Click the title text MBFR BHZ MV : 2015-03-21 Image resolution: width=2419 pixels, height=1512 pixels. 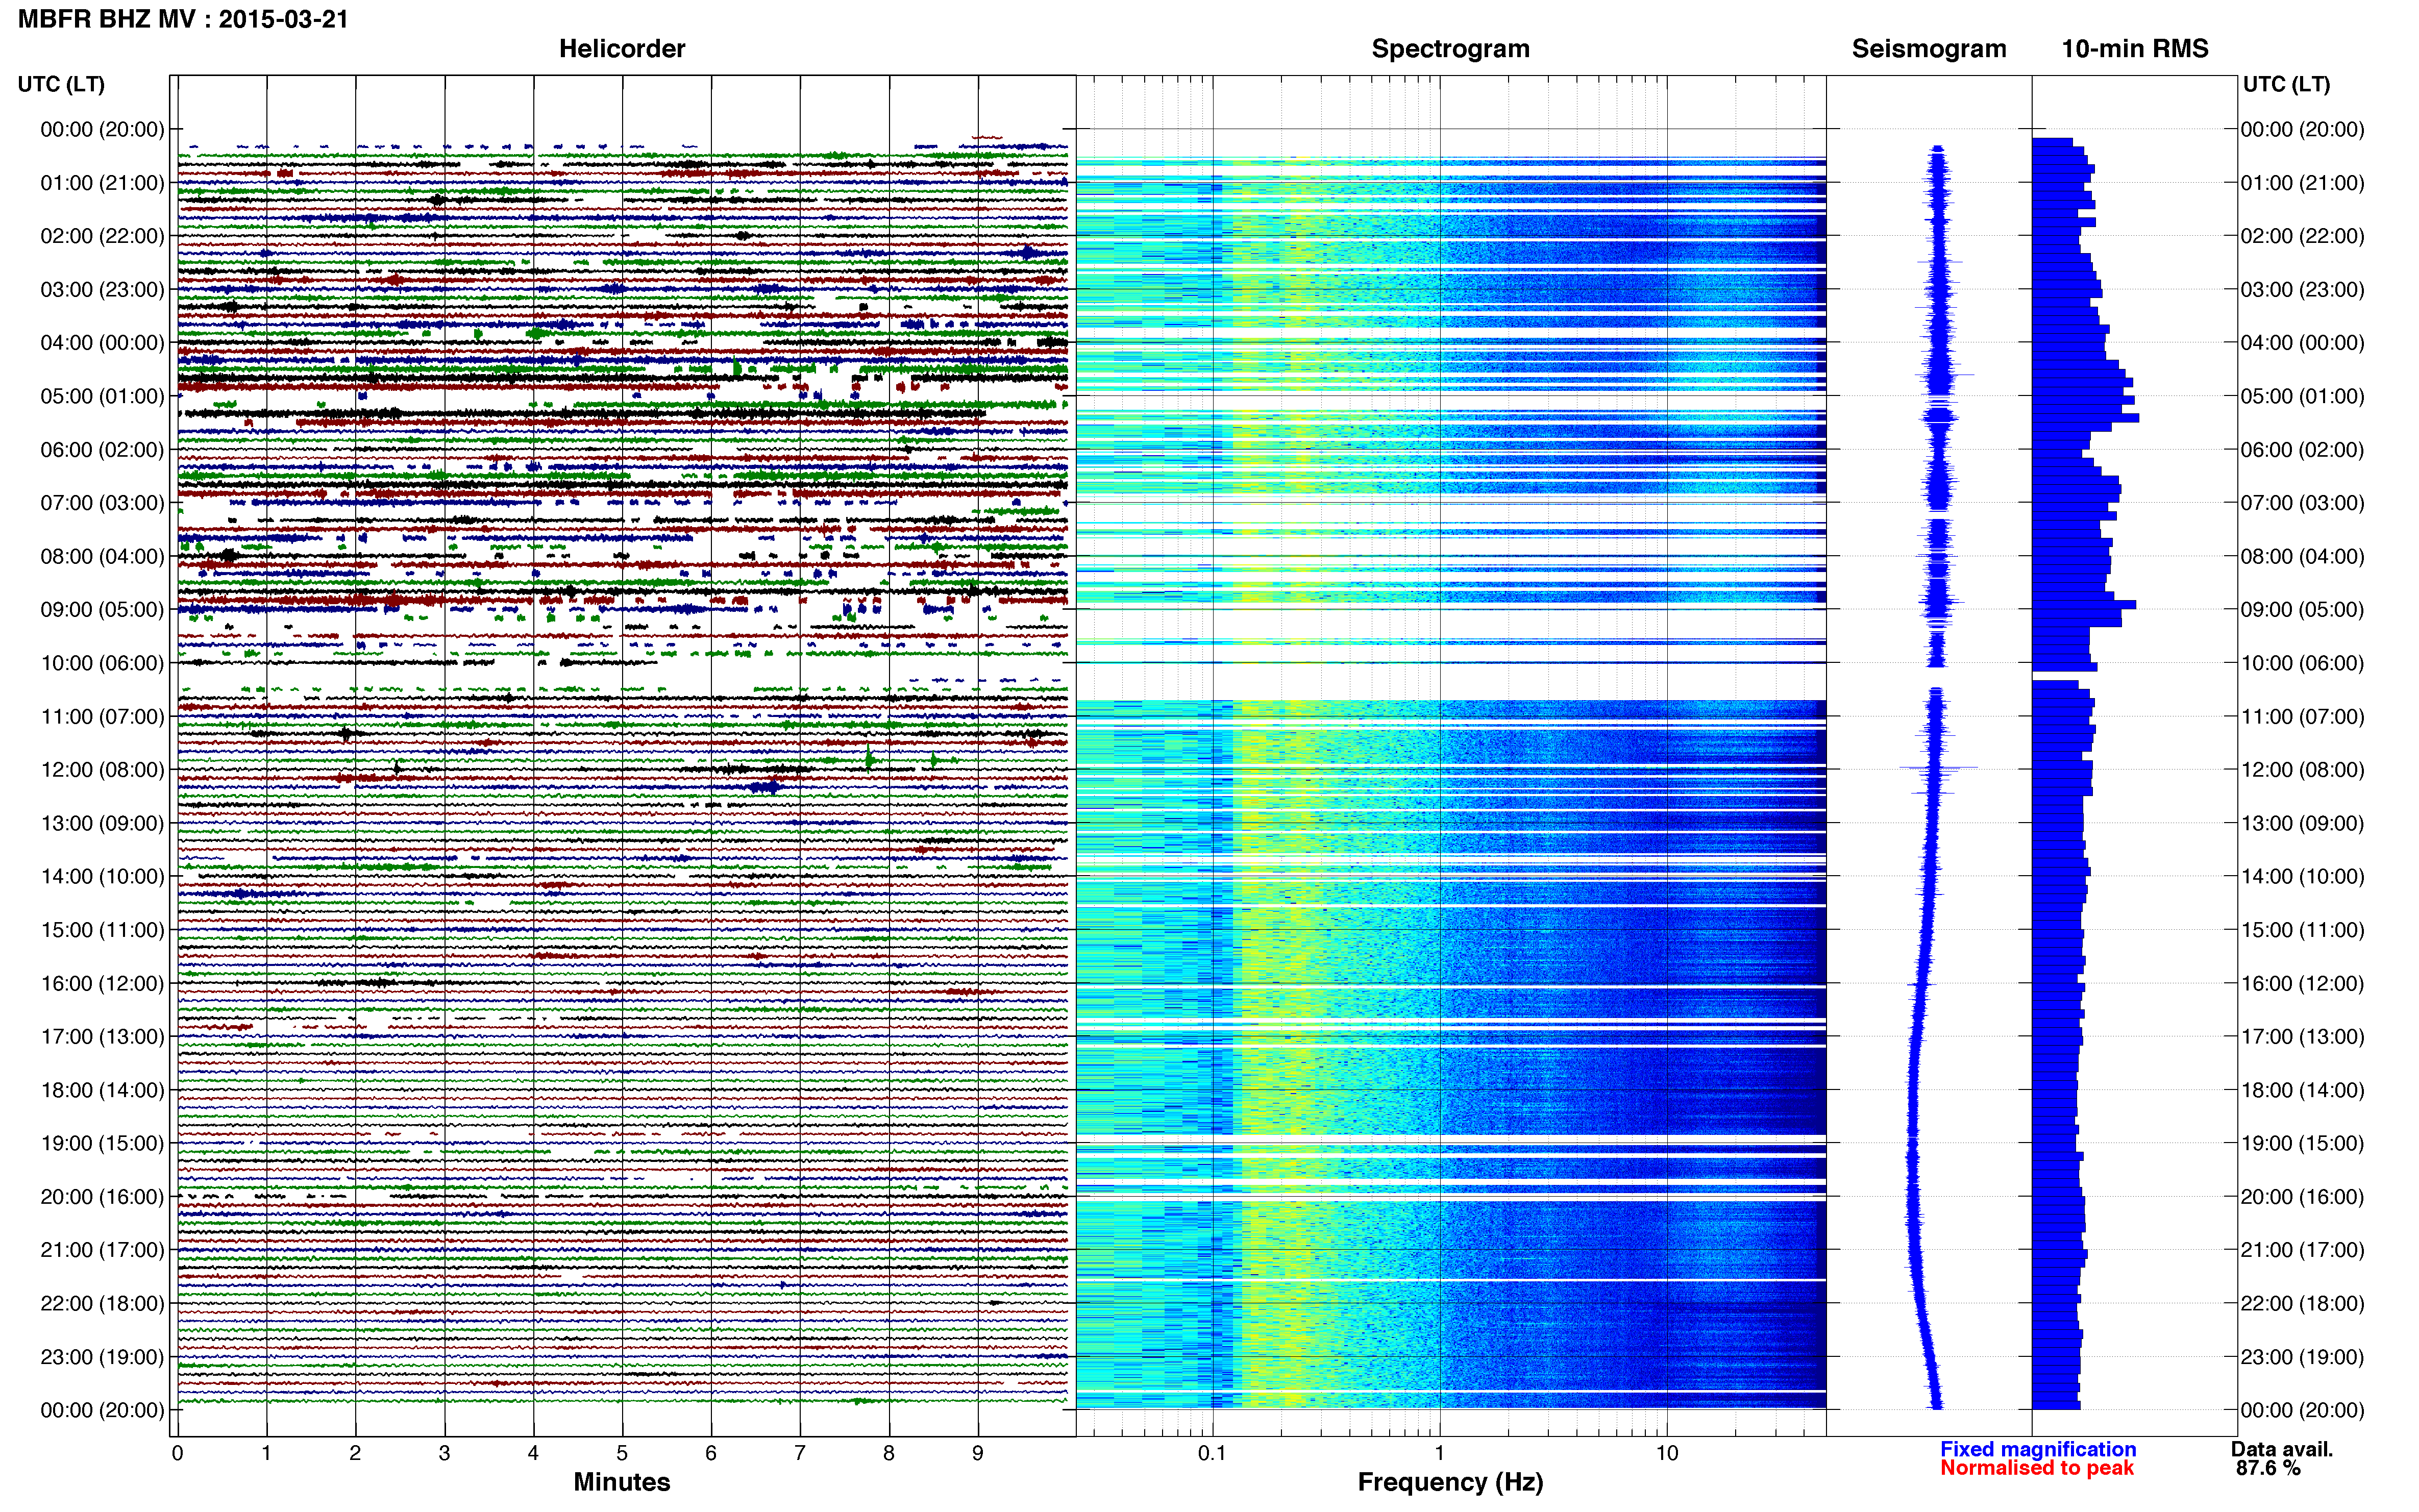(x=183, y=19)
